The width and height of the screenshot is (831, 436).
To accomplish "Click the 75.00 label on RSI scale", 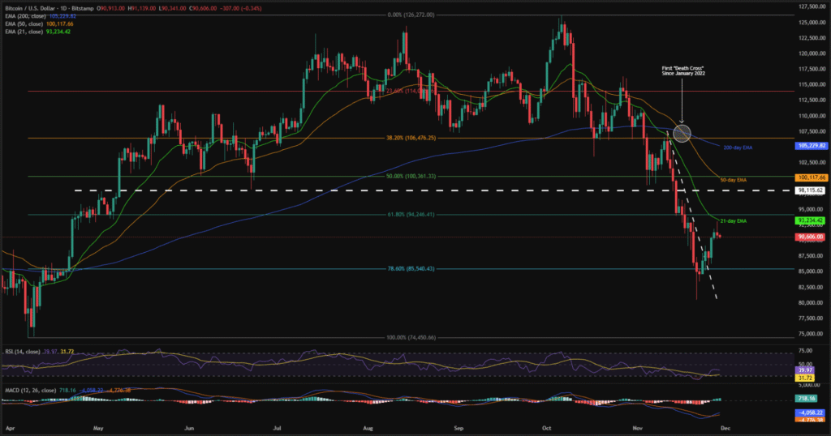I will pos(805,351).
